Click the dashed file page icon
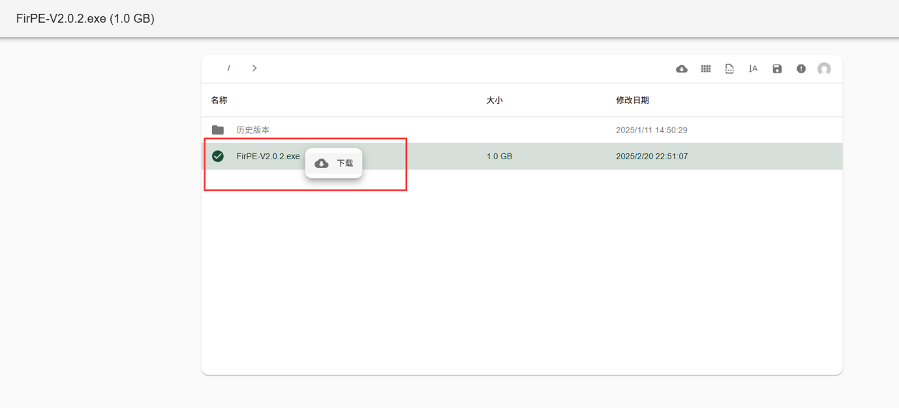The width and height of the screenshot is (899, 408). pyautogui.click(x=729, y=69)
